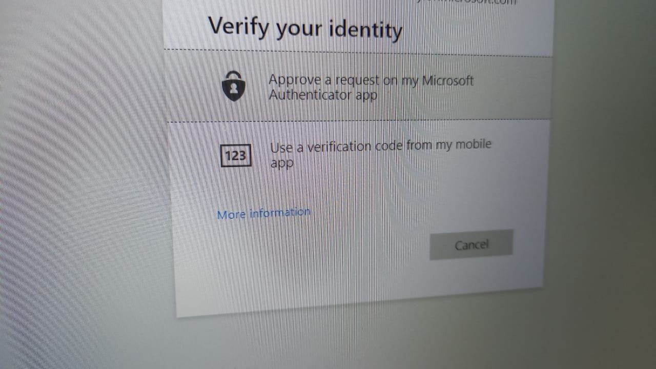This screenshot has height=369, width=656.
Task: Choose push approval via the padlock shield
Action: point(234,86)
